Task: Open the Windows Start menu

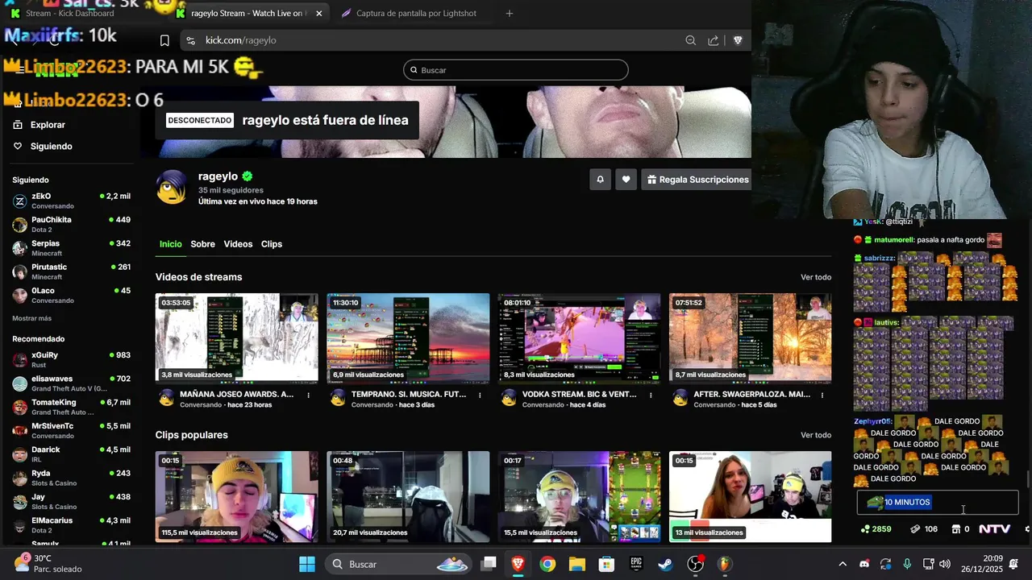Action: tap(307, 564)
